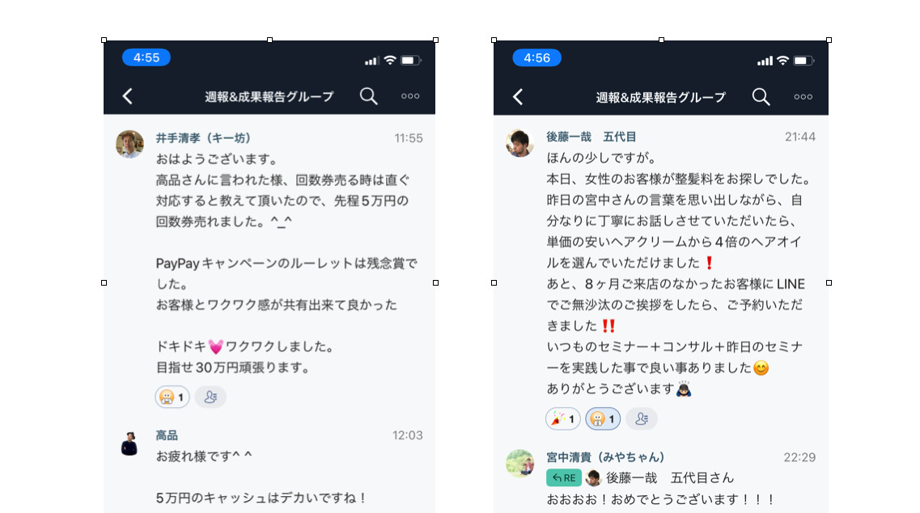Click sender name 井手清孝（キー坊）

coord(203,138)
